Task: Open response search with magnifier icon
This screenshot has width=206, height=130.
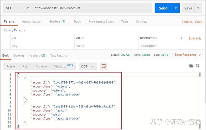Action: 198,66
